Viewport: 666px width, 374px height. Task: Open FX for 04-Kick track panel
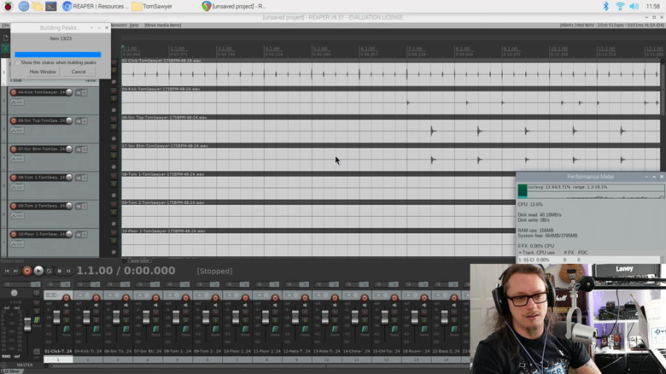point(79,93)
